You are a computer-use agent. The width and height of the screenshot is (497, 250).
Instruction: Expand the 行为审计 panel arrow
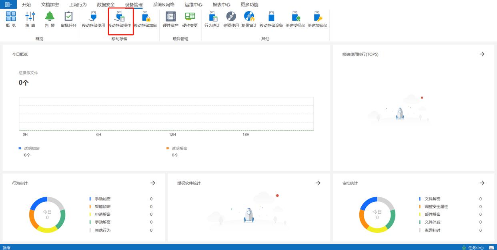[x=152, y=183]
